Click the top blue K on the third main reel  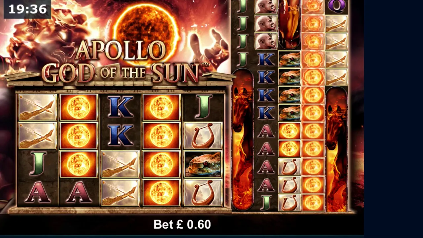click(x=120, y=107)
